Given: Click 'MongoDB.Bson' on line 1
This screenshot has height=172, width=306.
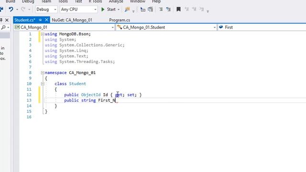Looking at the screenshot, I should point(74,34).
